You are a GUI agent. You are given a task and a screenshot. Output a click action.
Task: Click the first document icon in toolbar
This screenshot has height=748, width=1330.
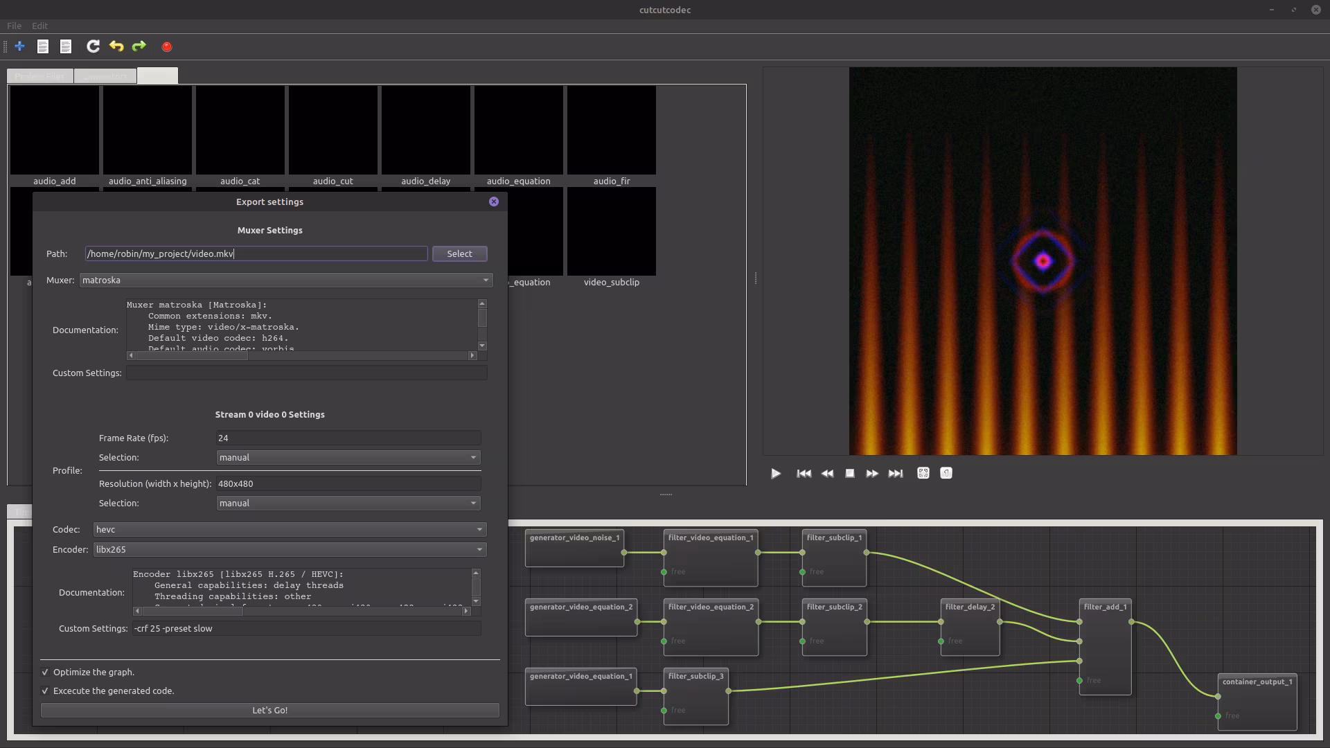pos(43,46)
